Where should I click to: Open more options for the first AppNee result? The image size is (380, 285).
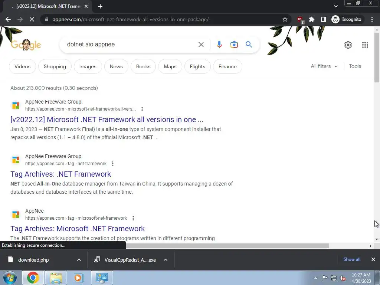pyautogui.click(x=142, y=109)
